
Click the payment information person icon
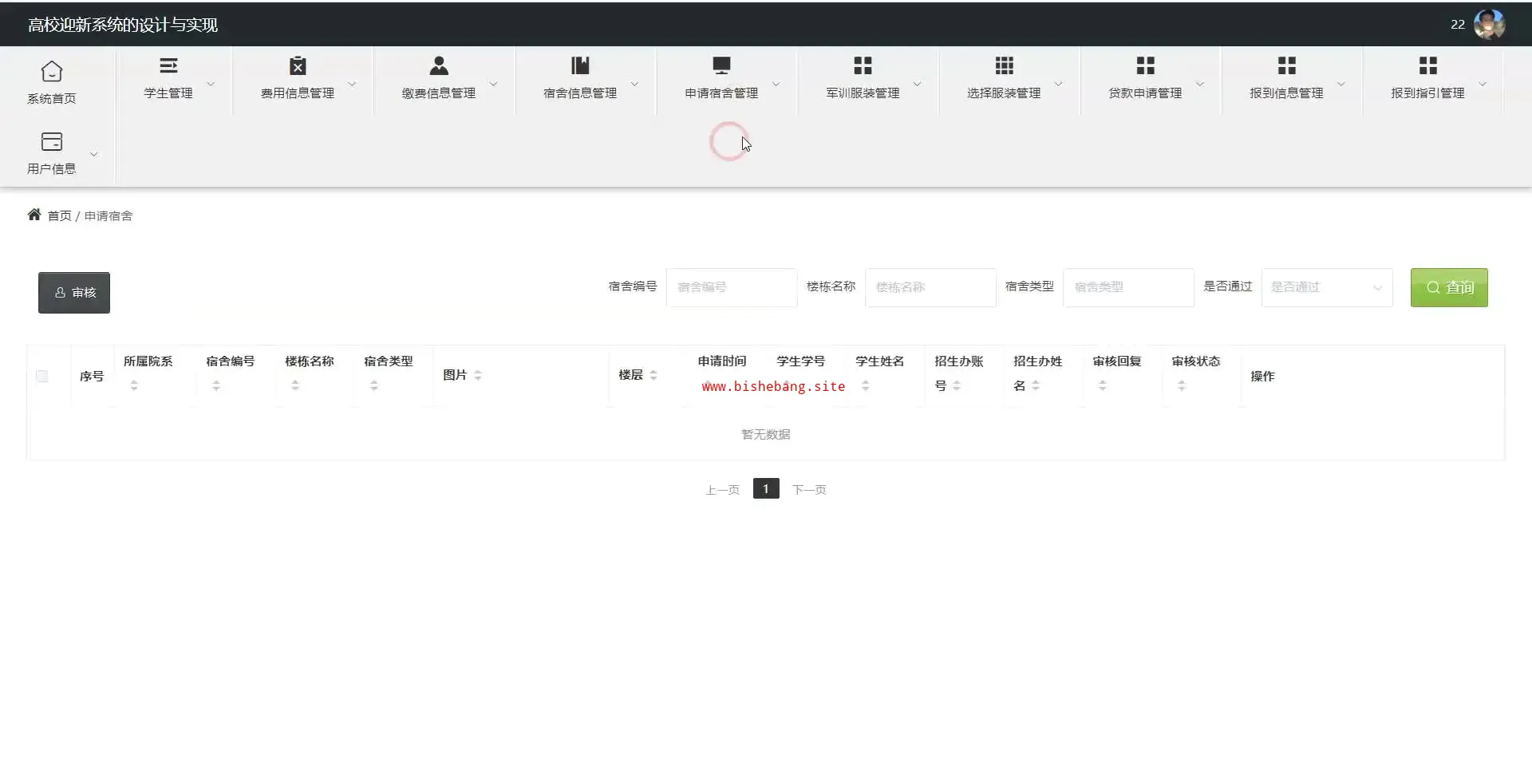[x=439, y=65]
